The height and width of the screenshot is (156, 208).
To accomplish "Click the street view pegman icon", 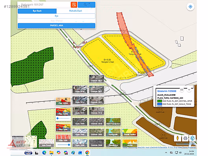I will tap(178, 138).
